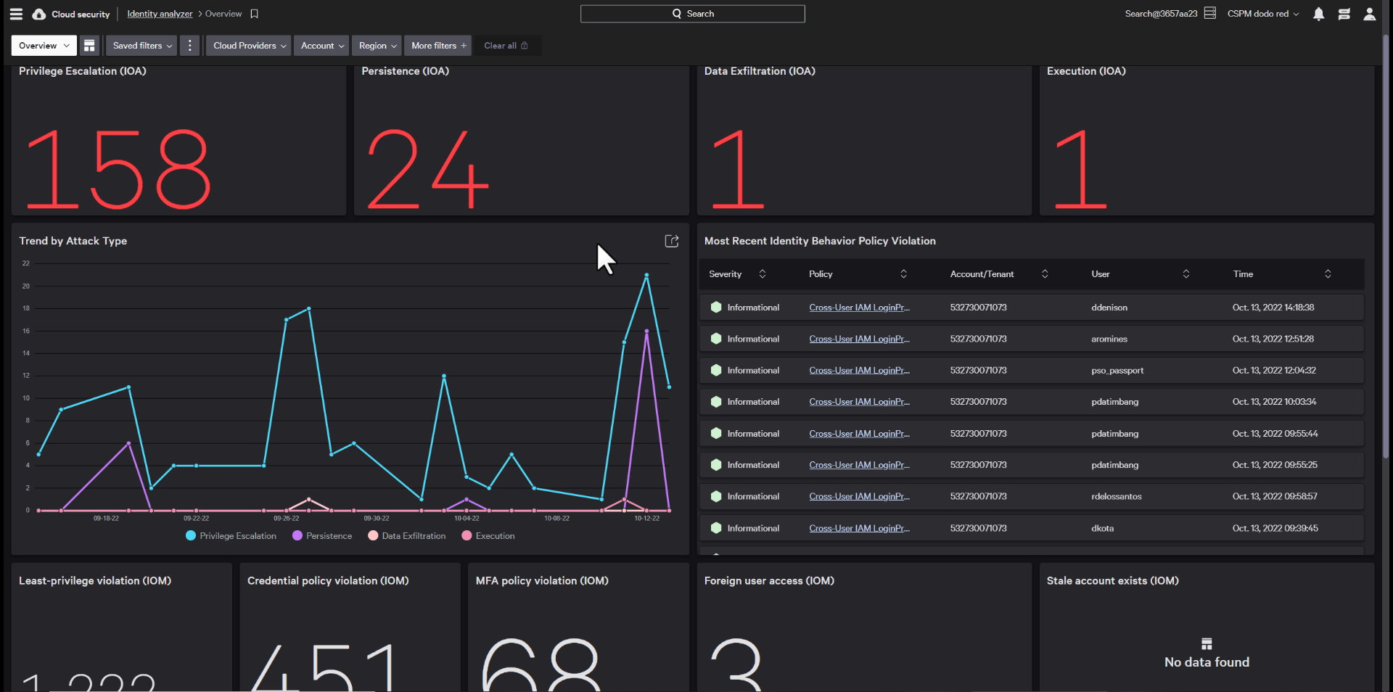Expand the CSPM dodo red tenant selector
This screenshot has height=692, width=1393.
[x=1262, y=14]
